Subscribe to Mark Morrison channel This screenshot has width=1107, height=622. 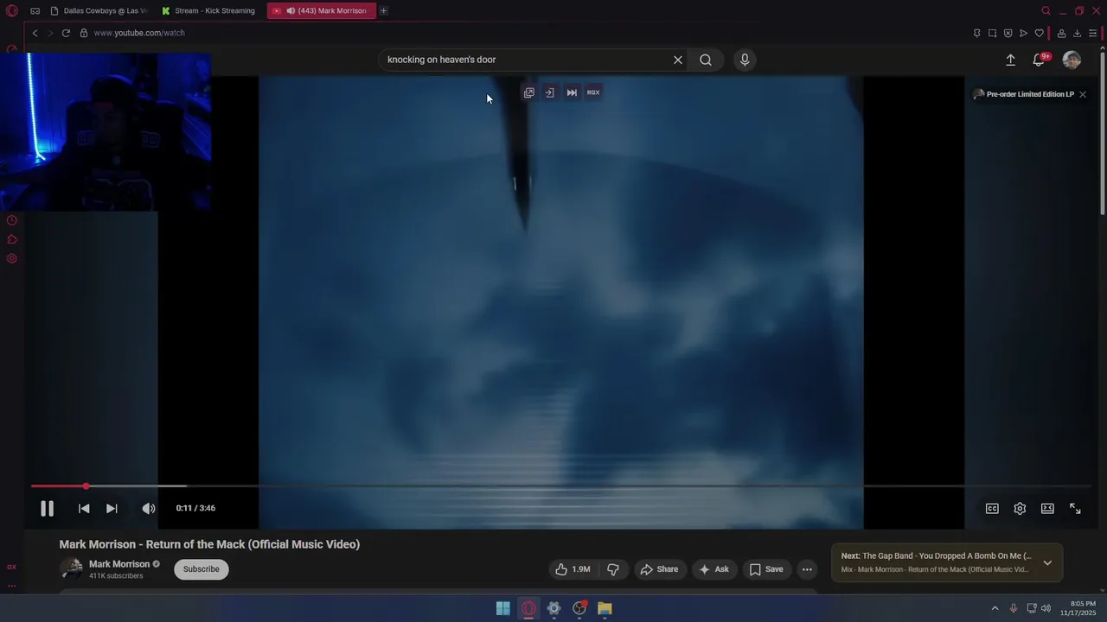(202, 569)
